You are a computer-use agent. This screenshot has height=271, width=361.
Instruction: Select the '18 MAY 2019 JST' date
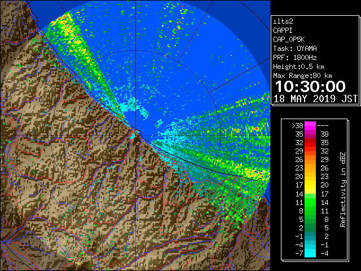[x=315, y=99]
